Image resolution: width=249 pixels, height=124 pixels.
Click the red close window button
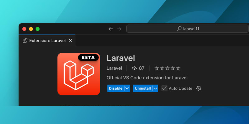click(x=24, y=29)
